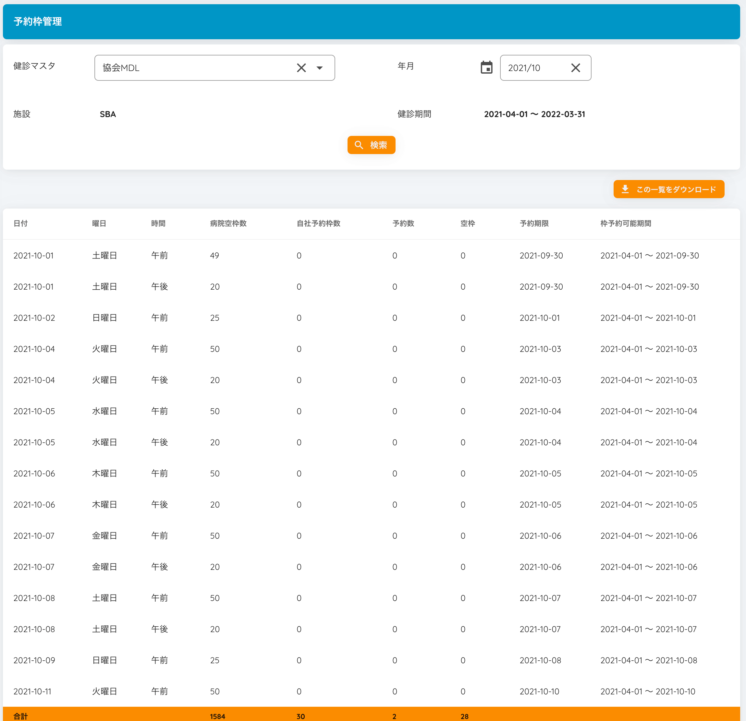Clear the 協会MDL selection with X icon
Screen dimensions: 746x721
(x=301, y=68)
